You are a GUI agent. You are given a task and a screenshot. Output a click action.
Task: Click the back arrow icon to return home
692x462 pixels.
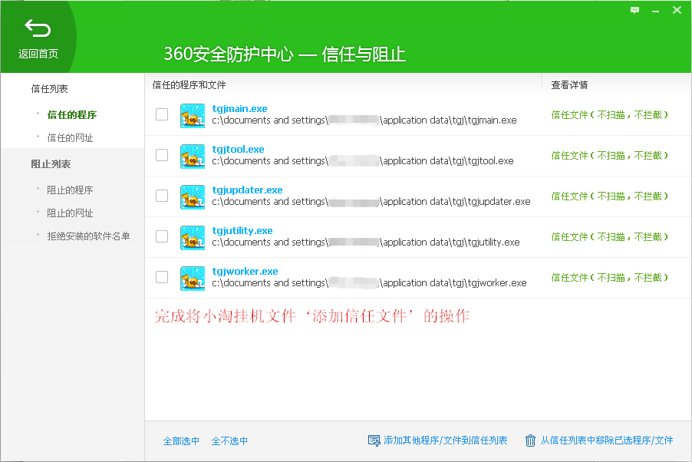[38, 28]
